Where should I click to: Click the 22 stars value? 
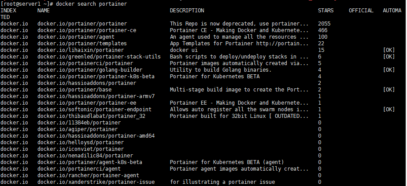click(x=321, y=44)
